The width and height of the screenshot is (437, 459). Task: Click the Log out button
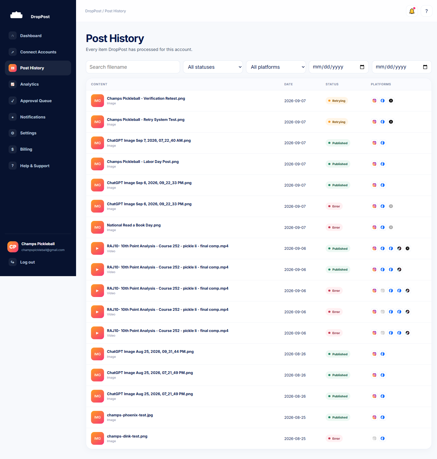point(38,262)
